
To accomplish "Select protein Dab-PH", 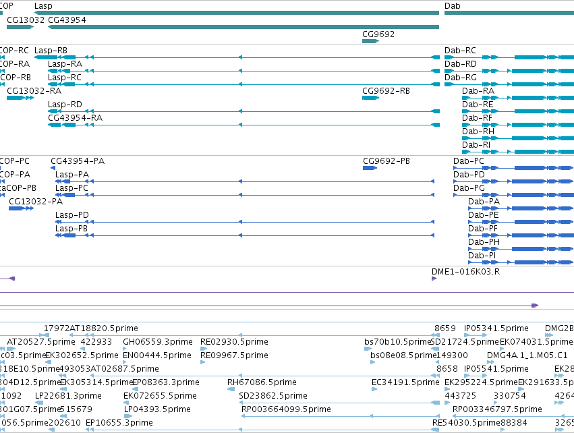I will pos(484,242).
